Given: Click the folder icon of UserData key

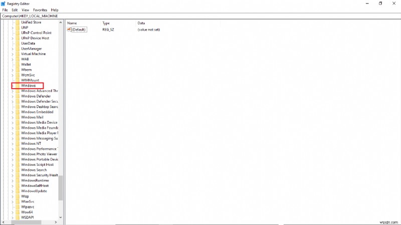Looking at the screenshot, I should click(18, 43).
